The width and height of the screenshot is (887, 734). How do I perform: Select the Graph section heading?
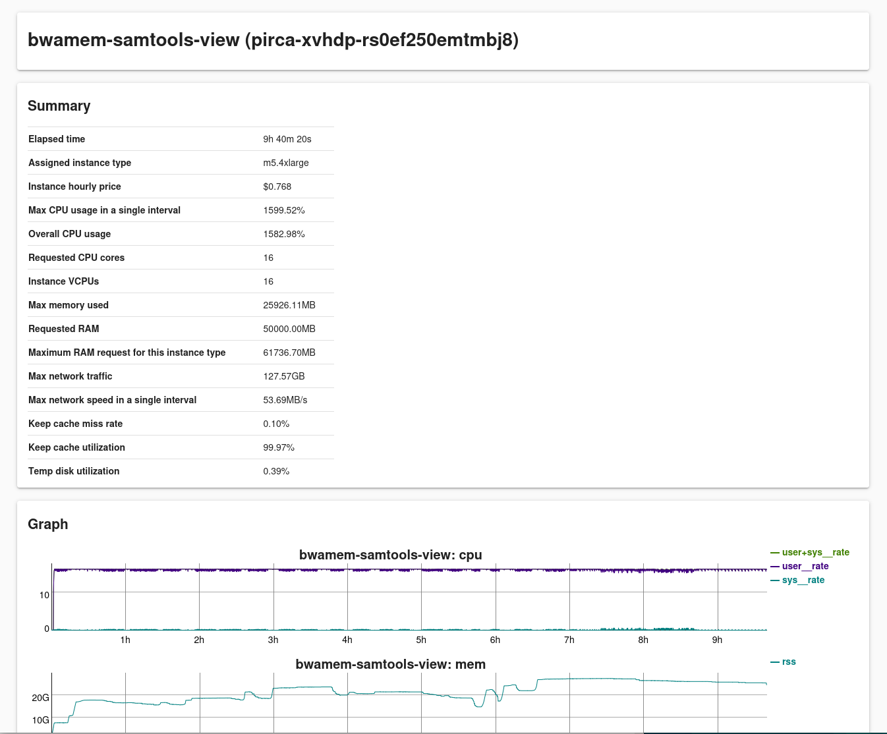47,524
